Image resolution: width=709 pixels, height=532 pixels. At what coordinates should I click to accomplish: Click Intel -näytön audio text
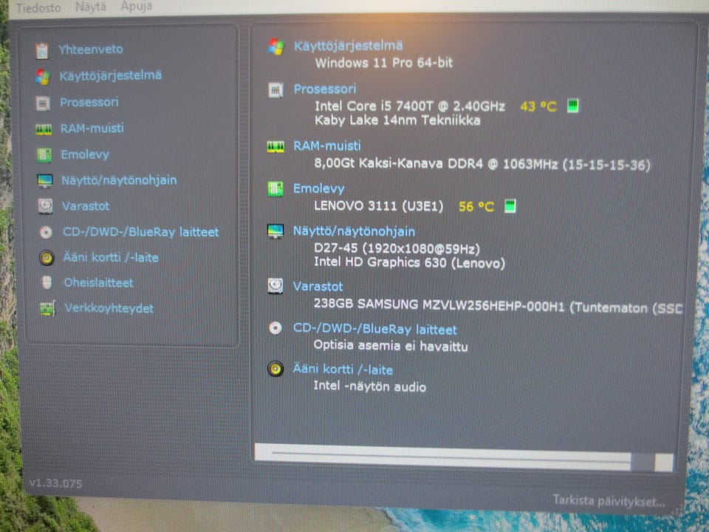point(370,386)
